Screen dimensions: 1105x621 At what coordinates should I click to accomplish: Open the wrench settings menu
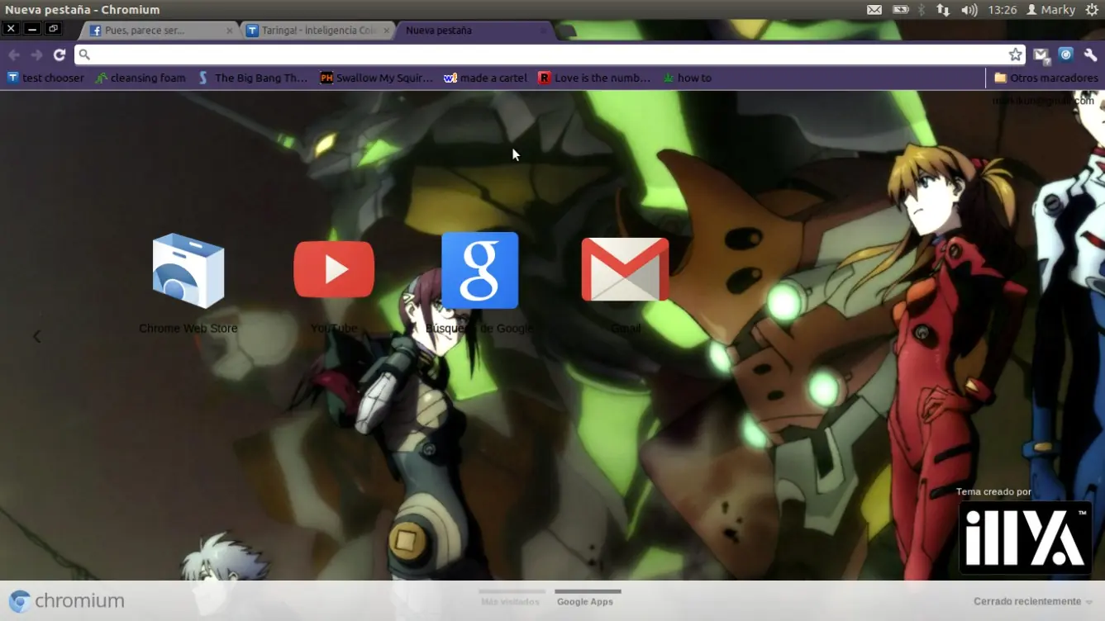(1091, 55)
